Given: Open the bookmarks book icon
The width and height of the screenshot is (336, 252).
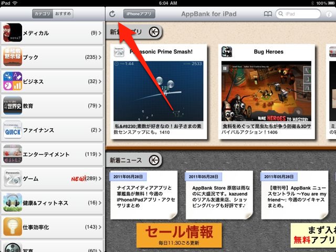Looking at the screenshot, I should [x=268, y=14].
